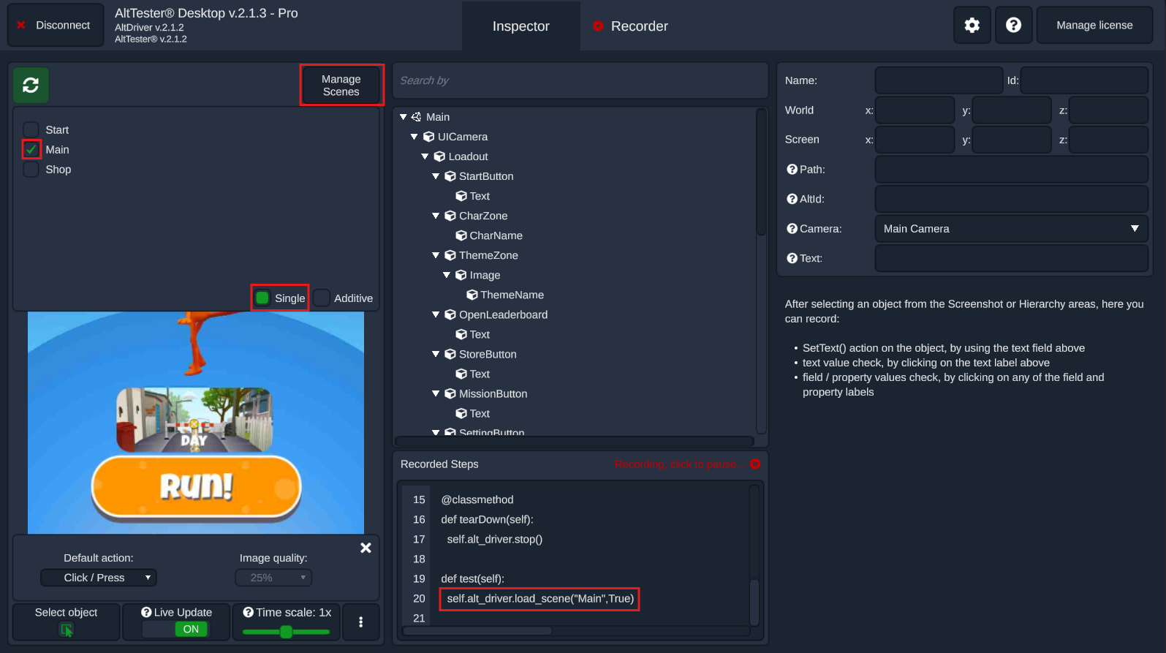Open the Main Camera dropdown

(x=1010, y=229)
